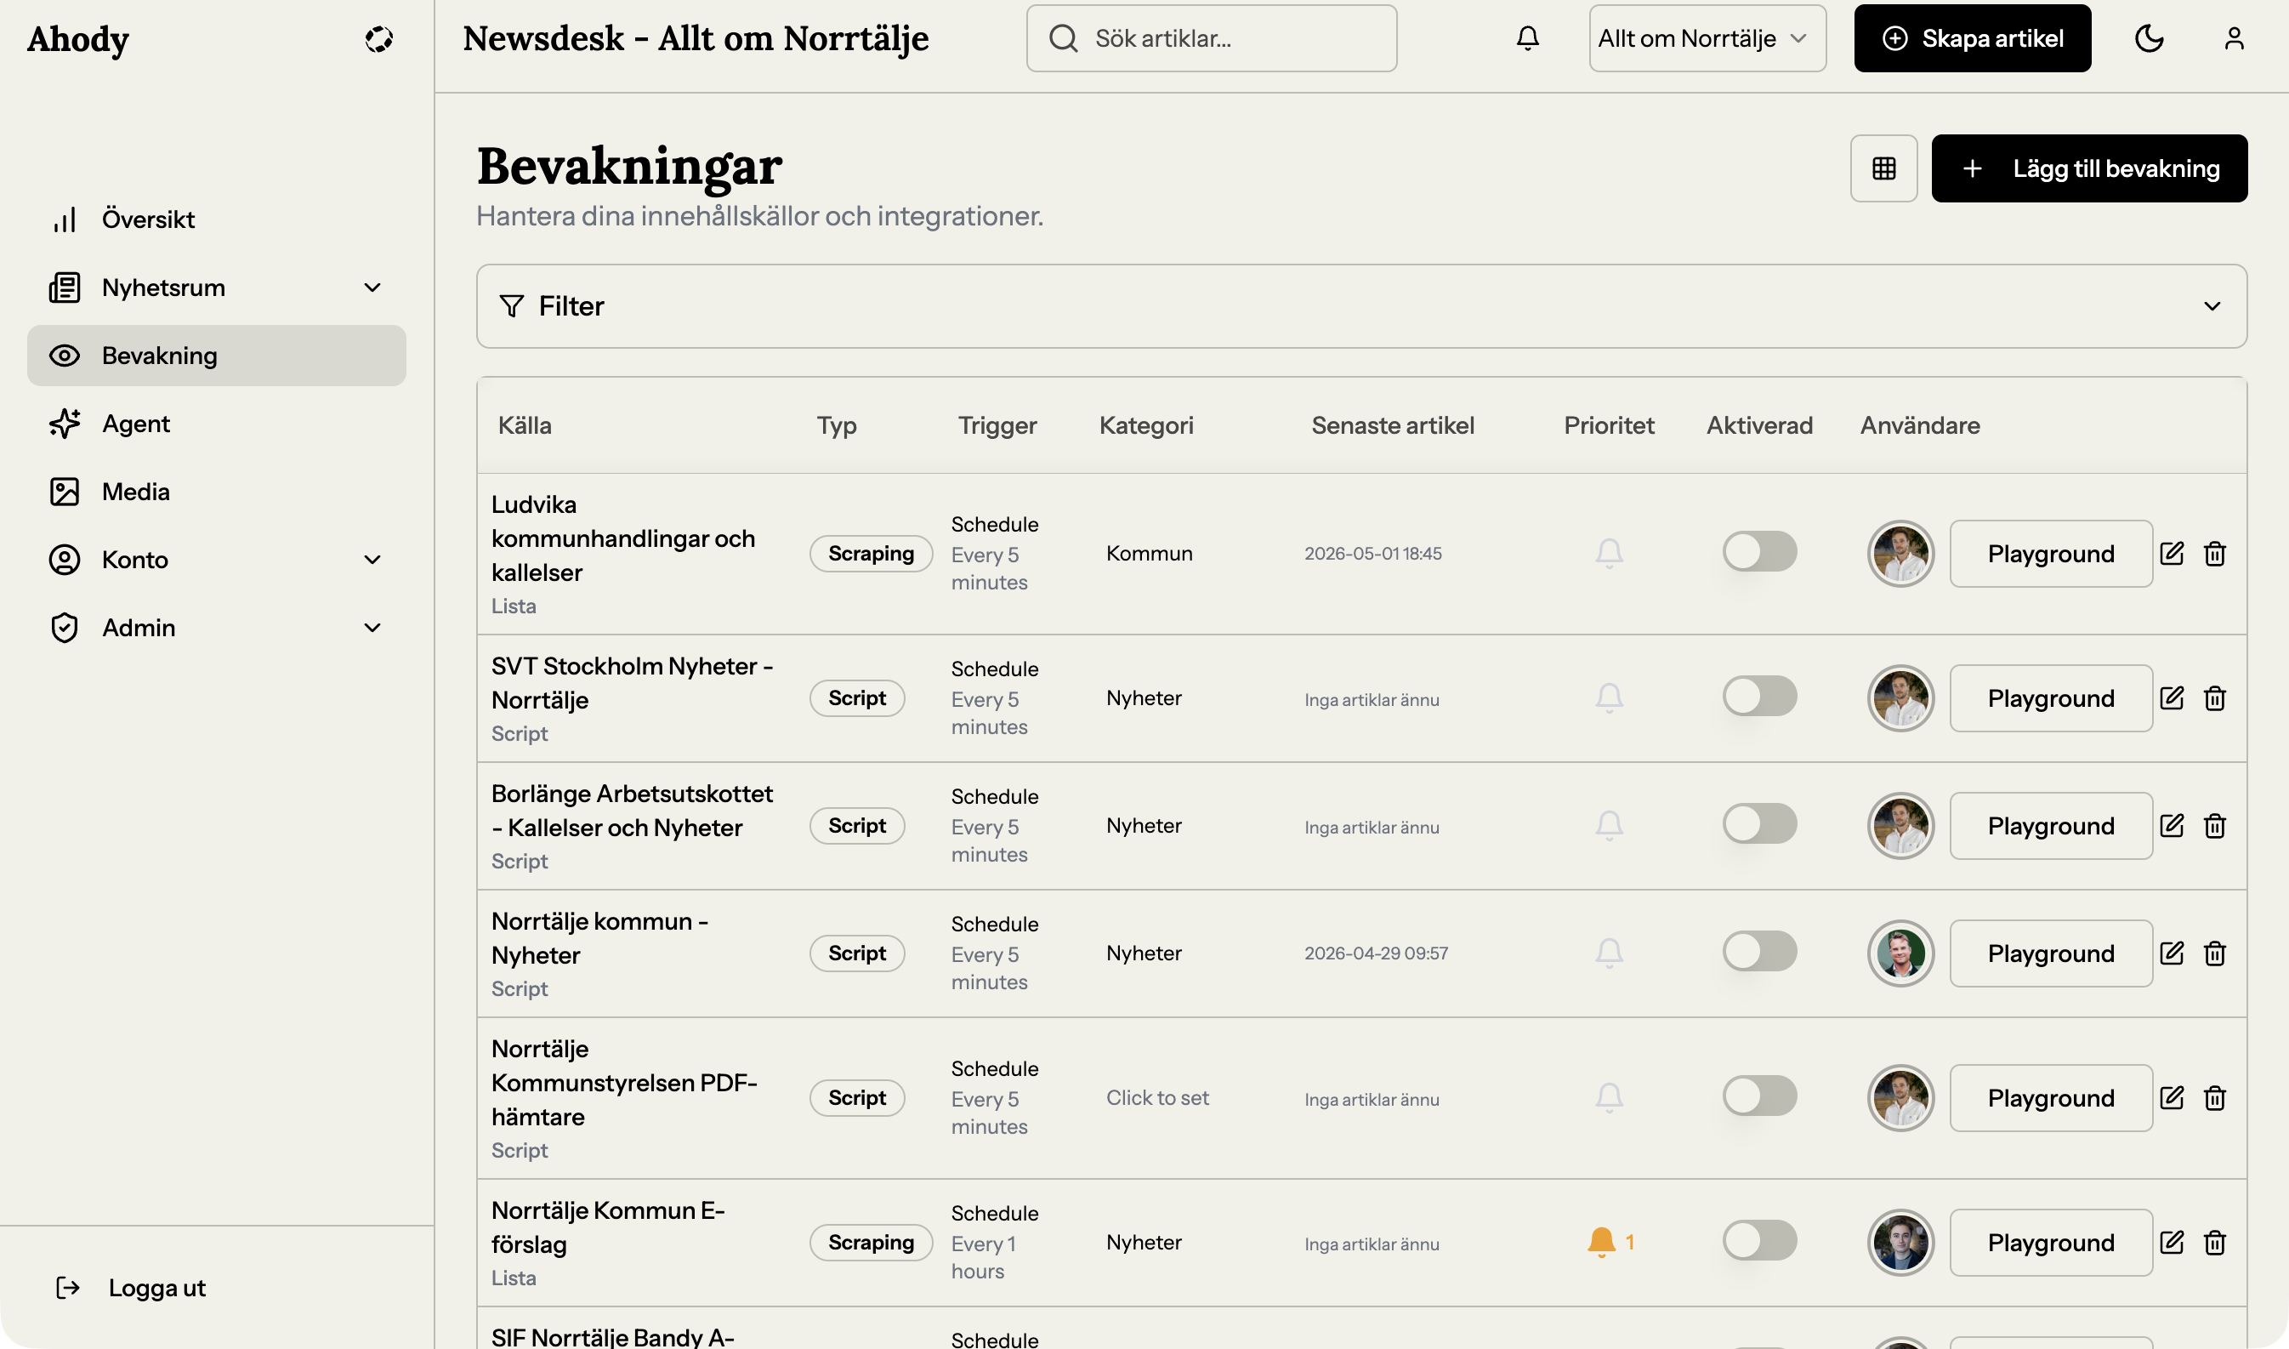This screenshot has width=2289, height=1349.
Task: Enable the Norrtälje Kommun E-förslag toggle
Action: [1759, 1240]
